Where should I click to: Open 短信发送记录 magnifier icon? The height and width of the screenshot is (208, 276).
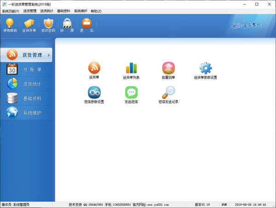click(x=168, y=92)
